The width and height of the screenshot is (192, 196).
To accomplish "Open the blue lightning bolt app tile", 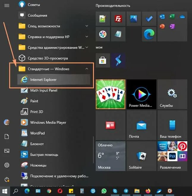I will 118,60.
